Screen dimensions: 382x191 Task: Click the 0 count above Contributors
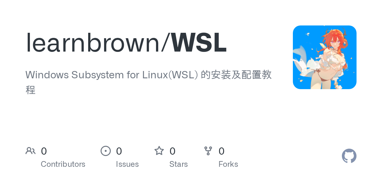pyautogui.click(x=44, y=151)
